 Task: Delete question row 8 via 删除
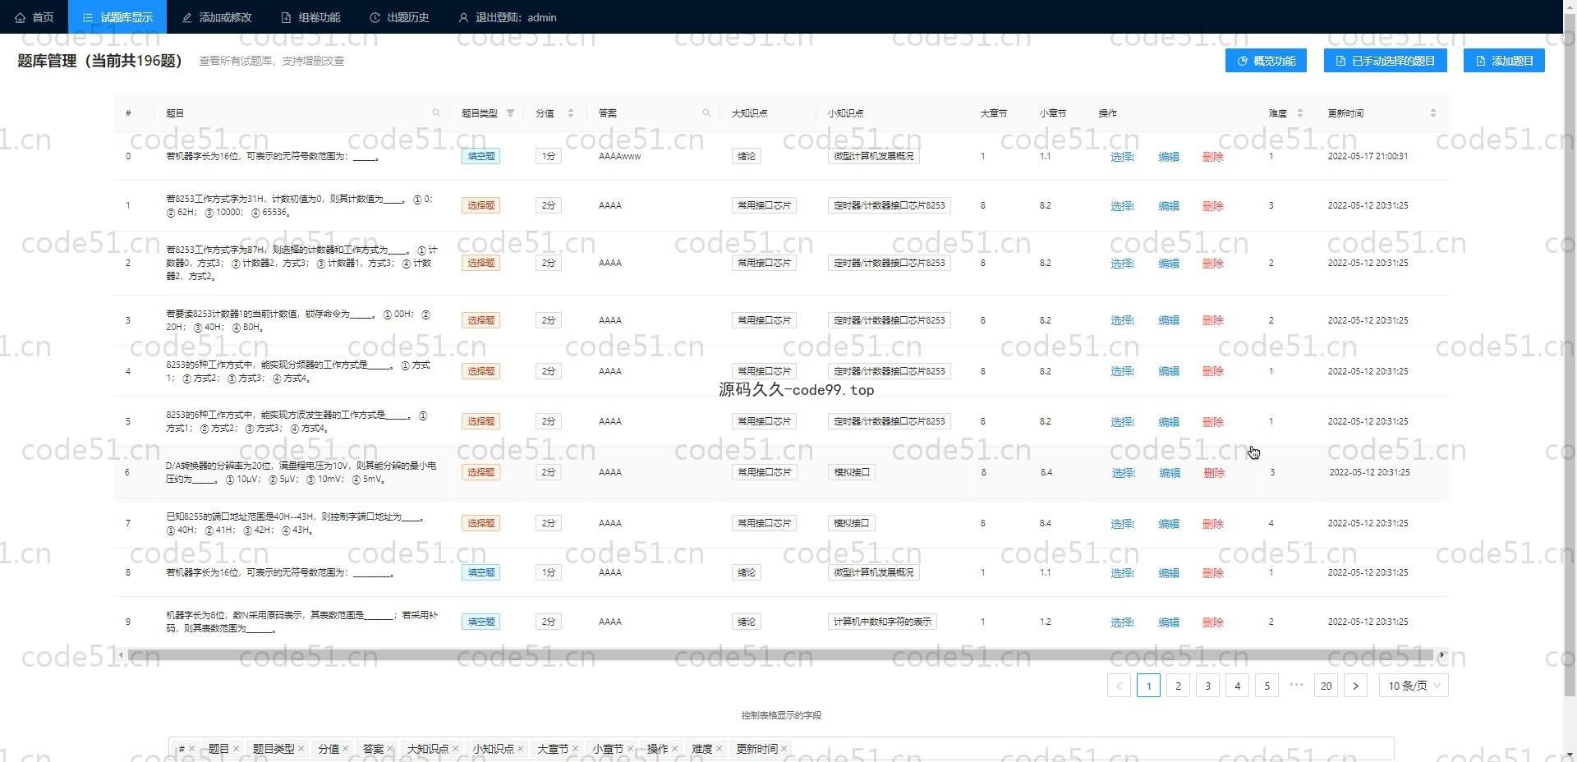(x=1213, y=573)
